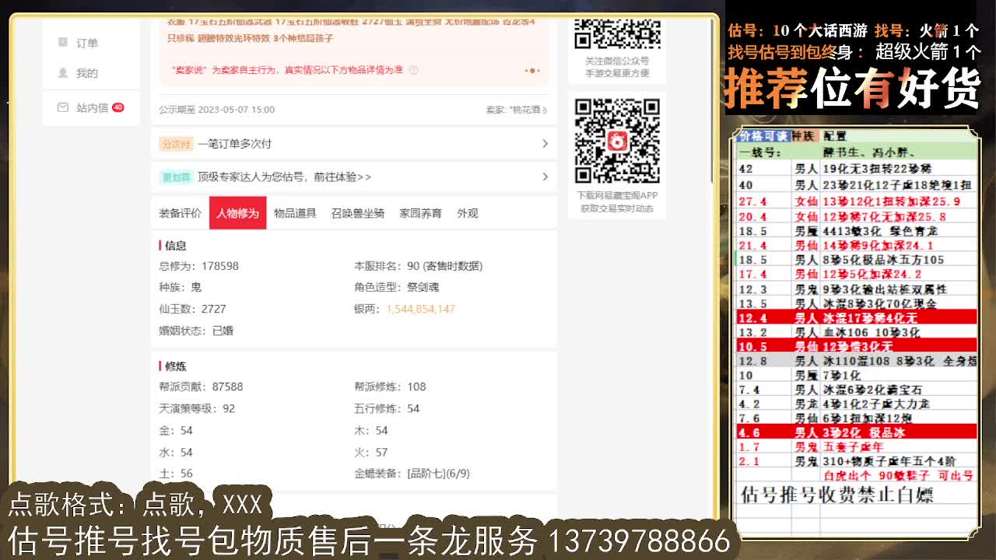Open seller profile link 桃花酒
The height and width of the screenshot is (560, 996).
(525, 110)
